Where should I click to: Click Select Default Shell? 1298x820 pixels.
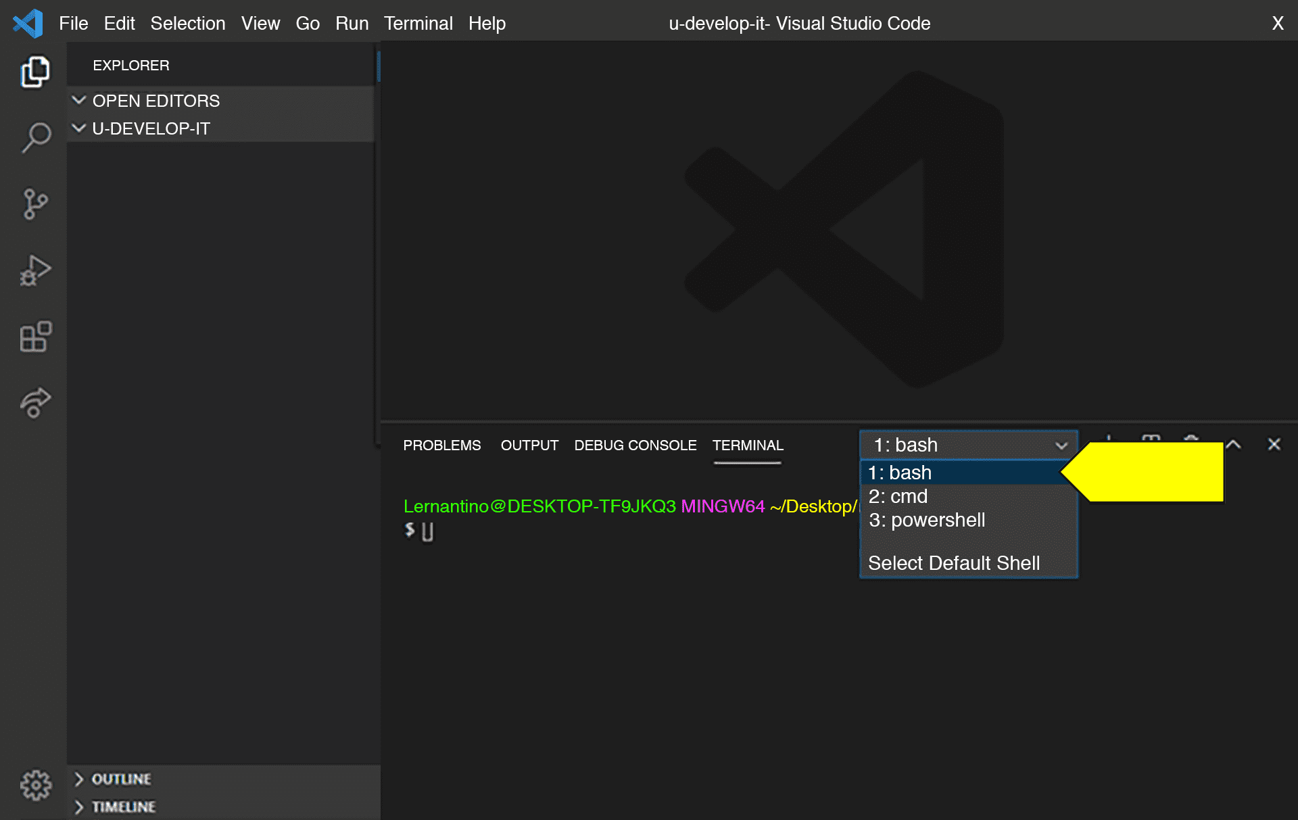tap(953, 562)
